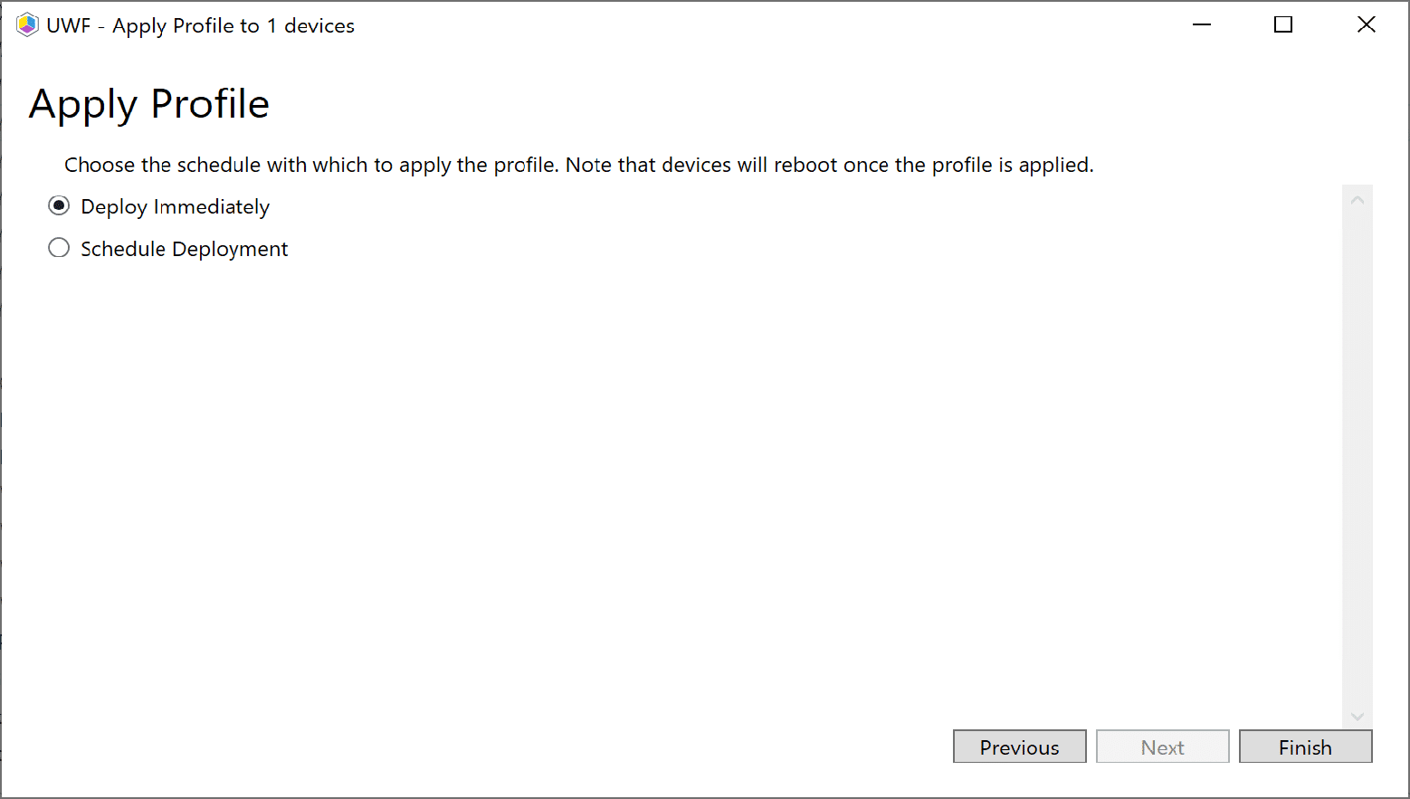The height and width of the screenshot is (799, 1410).
Task: Enable Schedule Deployment by clicking its label
Action: point(184,248)
